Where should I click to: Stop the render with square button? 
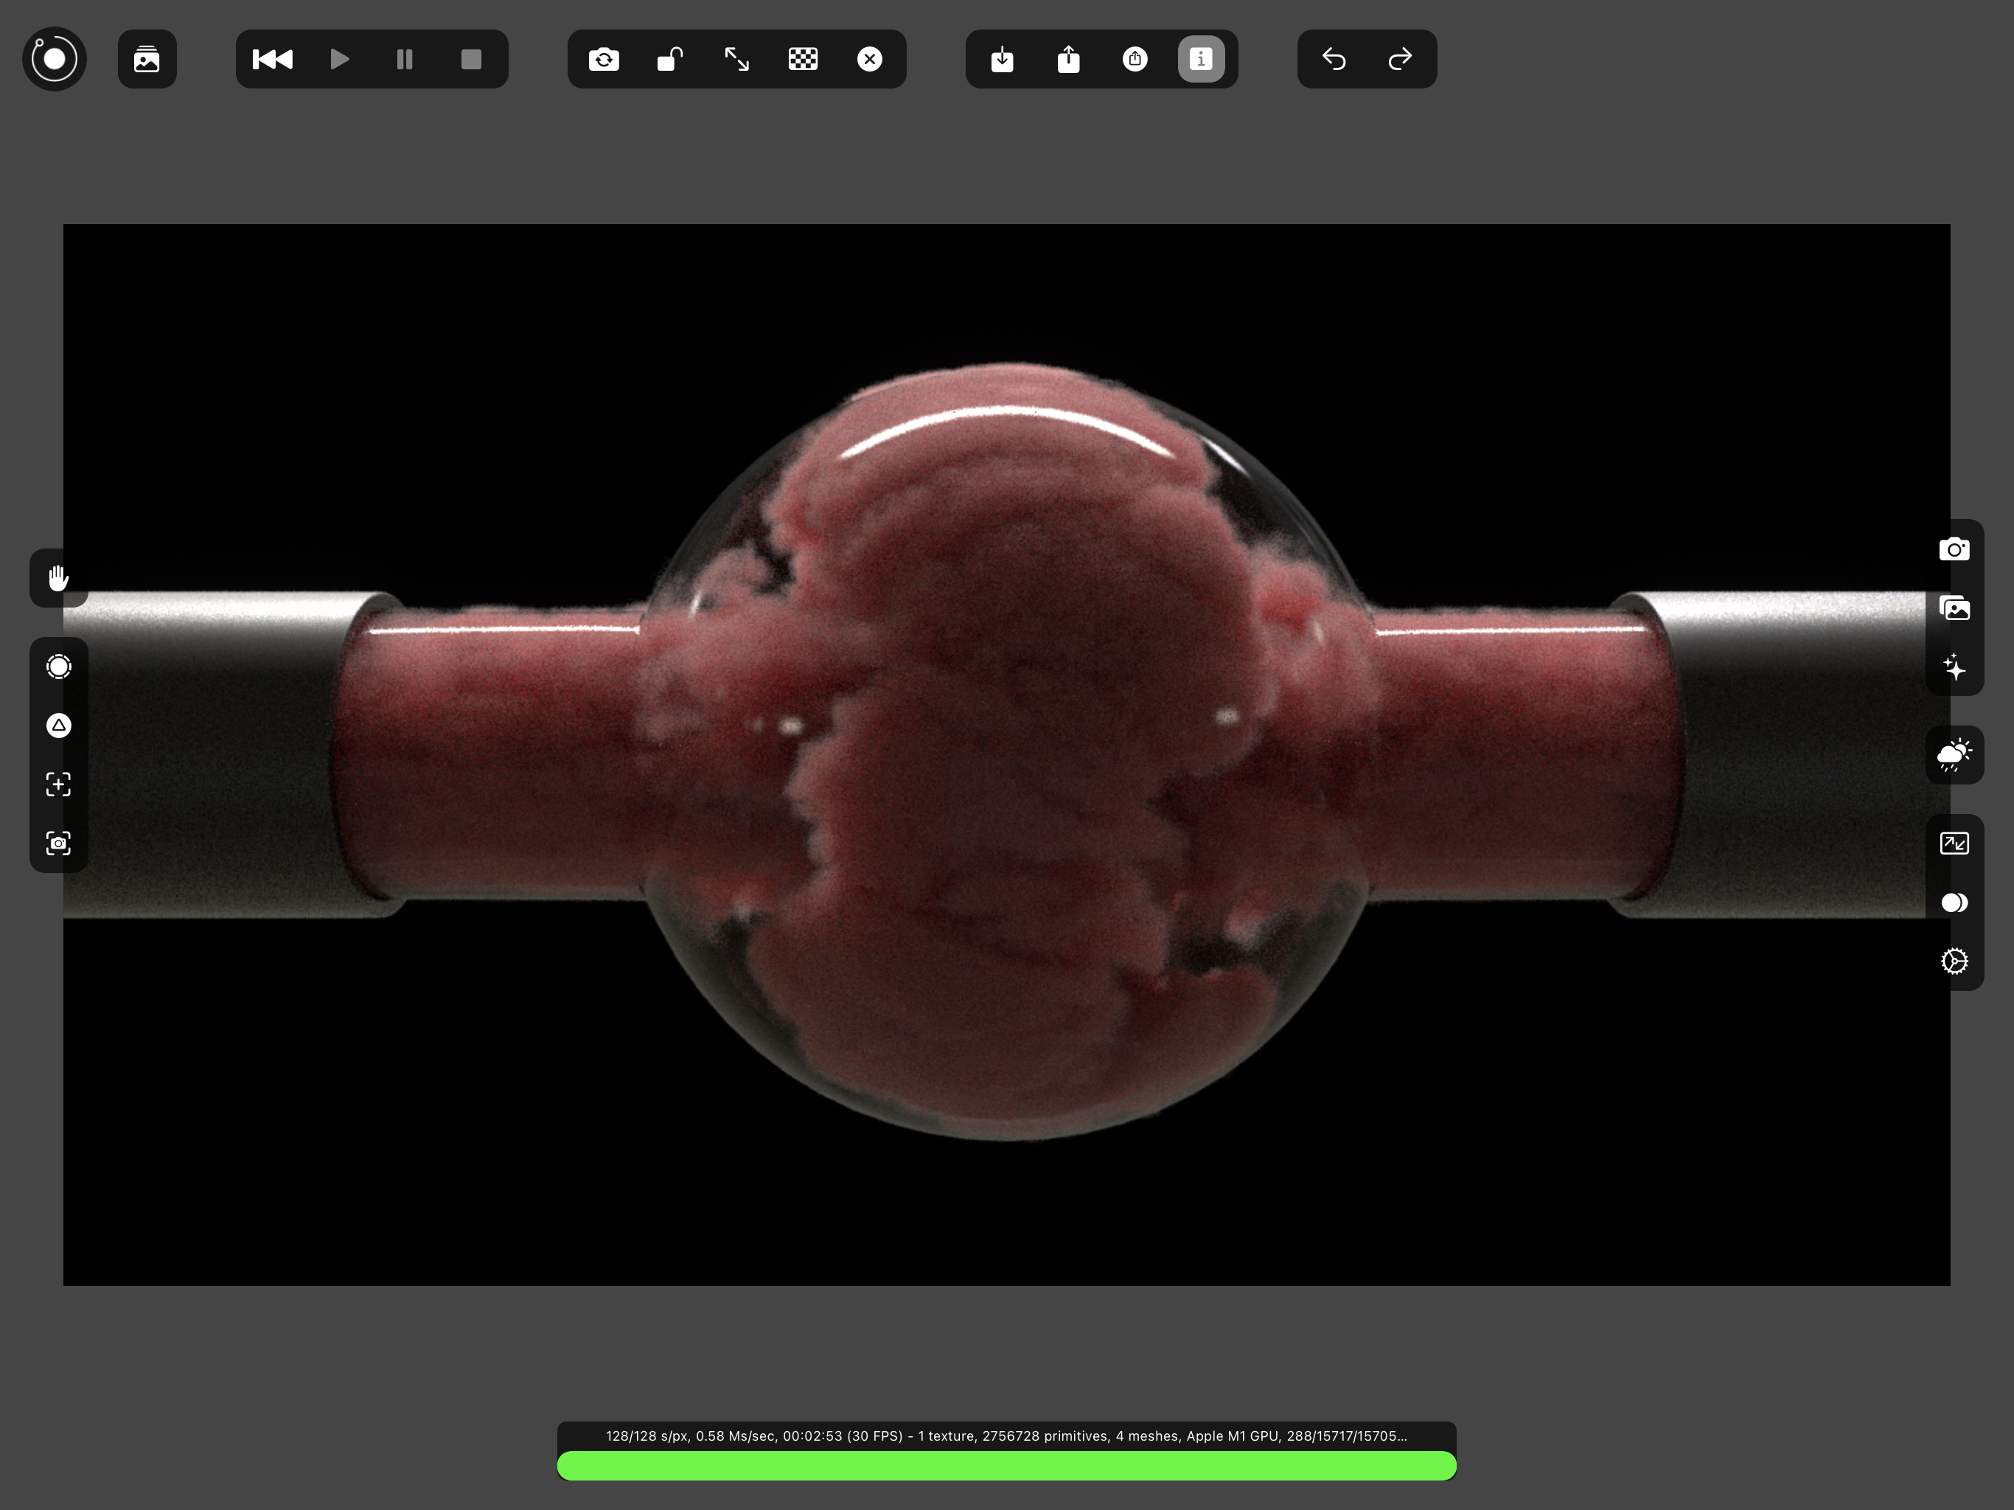click(x=471, y=59)
